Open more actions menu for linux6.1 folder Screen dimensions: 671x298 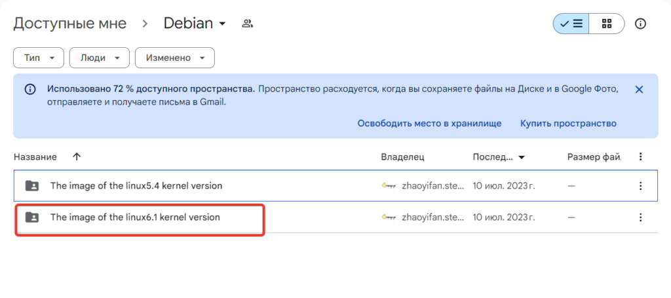click(x=641, y=217)
